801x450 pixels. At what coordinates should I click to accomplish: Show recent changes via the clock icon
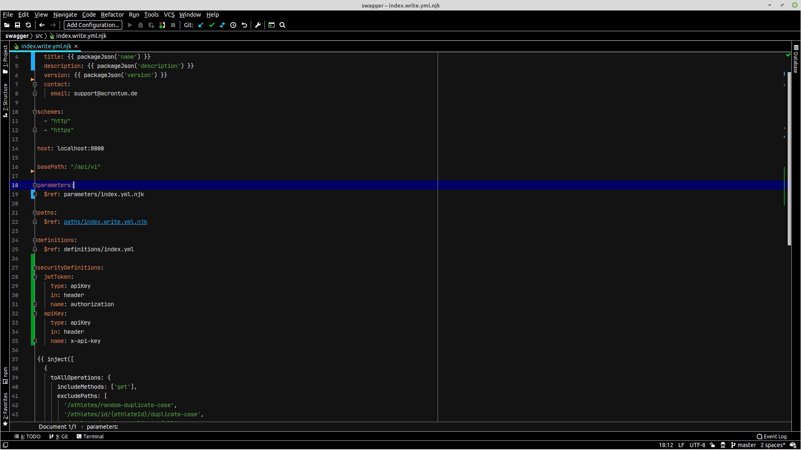click(233, 25)
